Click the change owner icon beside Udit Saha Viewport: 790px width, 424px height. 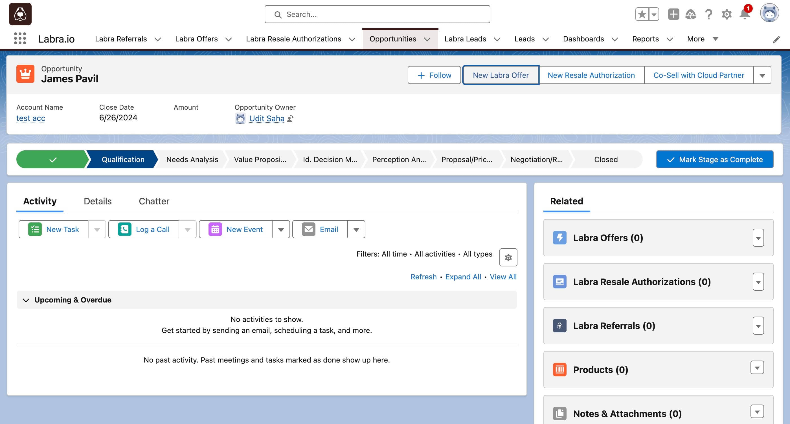(290, 119)
